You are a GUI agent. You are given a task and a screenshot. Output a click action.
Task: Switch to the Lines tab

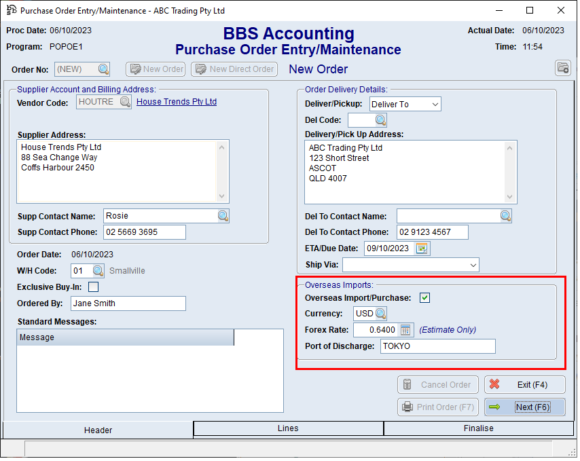pyautogui.click(x=288, y=428)
